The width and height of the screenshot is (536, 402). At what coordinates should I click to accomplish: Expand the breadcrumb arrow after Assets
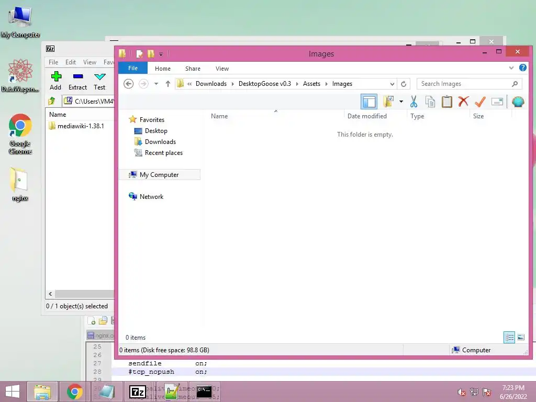(x=327, y=84)
